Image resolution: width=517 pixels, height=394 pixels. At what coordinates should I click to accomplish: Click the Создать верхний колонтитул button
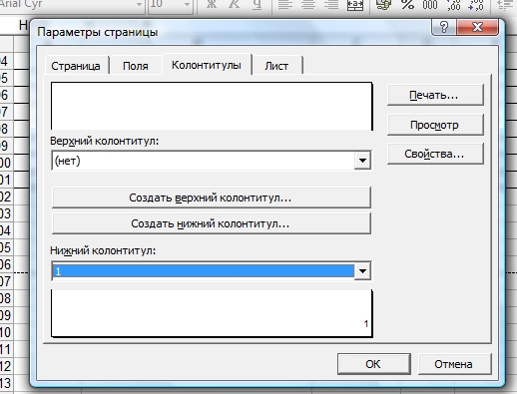point(212,197)
